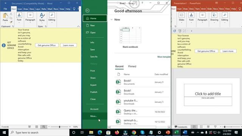The height and width of the screenshot is (136, 242).
Task: Click Excel horizontal scrollbar right arrow
Action: (x=169, y=127)
